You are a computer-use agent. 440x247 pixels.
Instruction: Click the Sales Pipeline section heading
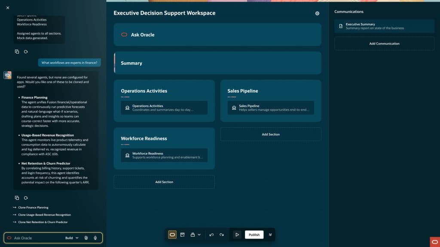click(x=243, y=91)
